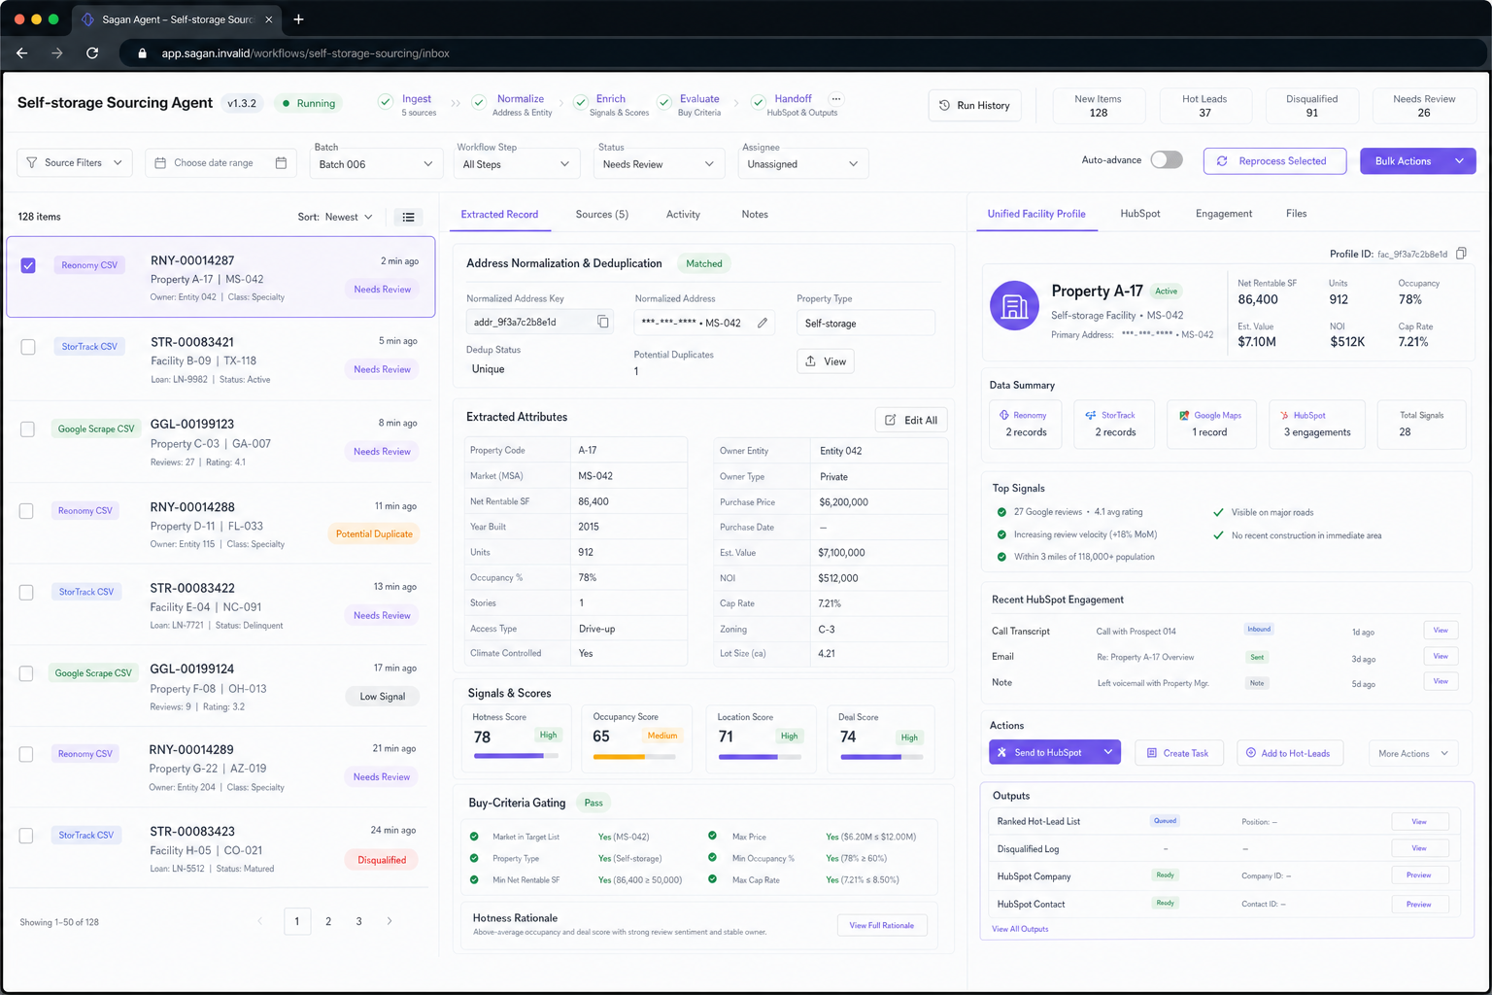Check the GGL-00199123 item checkbox
This screenshot has height=995, width=1492.
pos(28,429)
